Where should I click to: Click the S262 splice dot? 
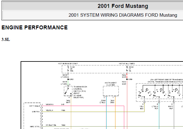(68, 79)
